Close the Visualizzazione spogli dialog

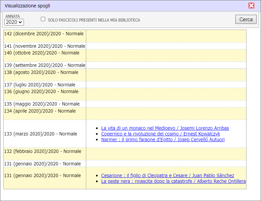(251, 6)
